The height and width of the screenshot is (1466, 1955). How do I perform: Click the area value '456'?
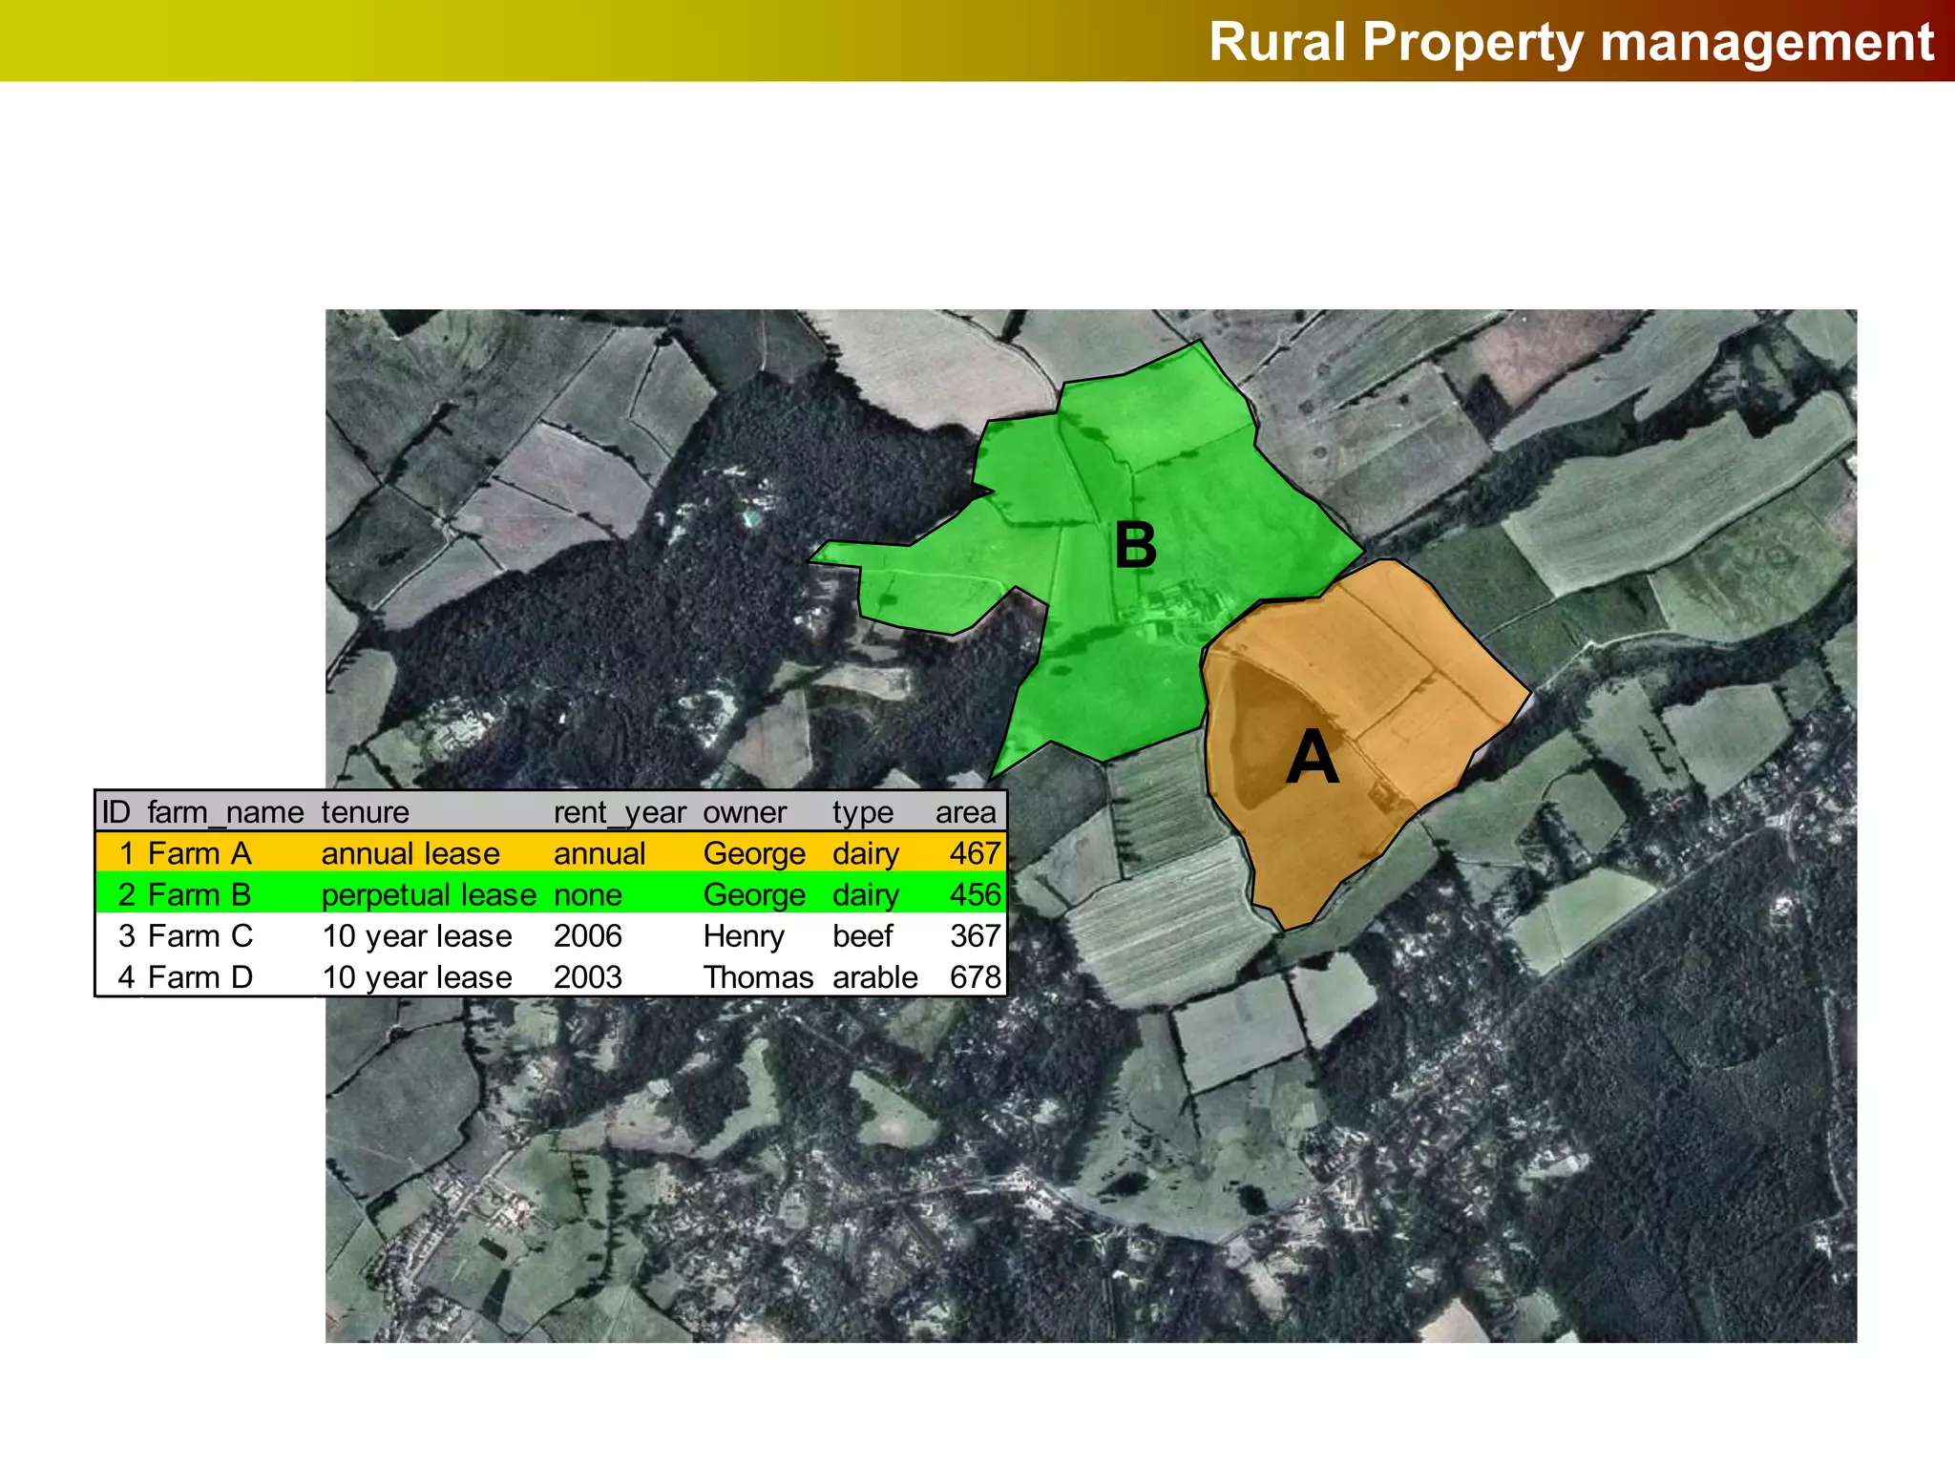pos(975,894)
